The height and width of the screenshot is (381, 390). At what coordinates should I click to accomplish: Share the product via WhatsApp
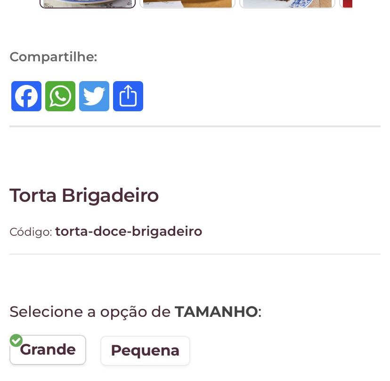point(60,96)
